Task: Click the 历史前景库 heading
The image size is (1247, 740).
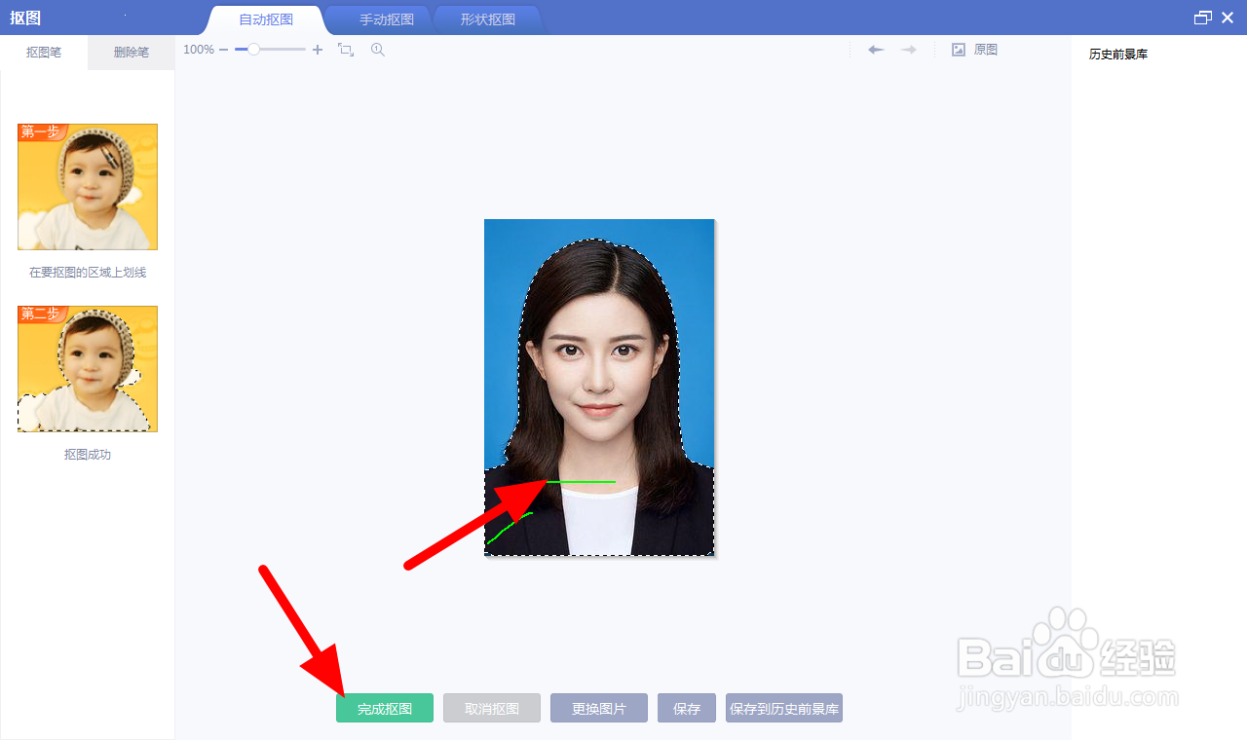Action: point(1118,55)
